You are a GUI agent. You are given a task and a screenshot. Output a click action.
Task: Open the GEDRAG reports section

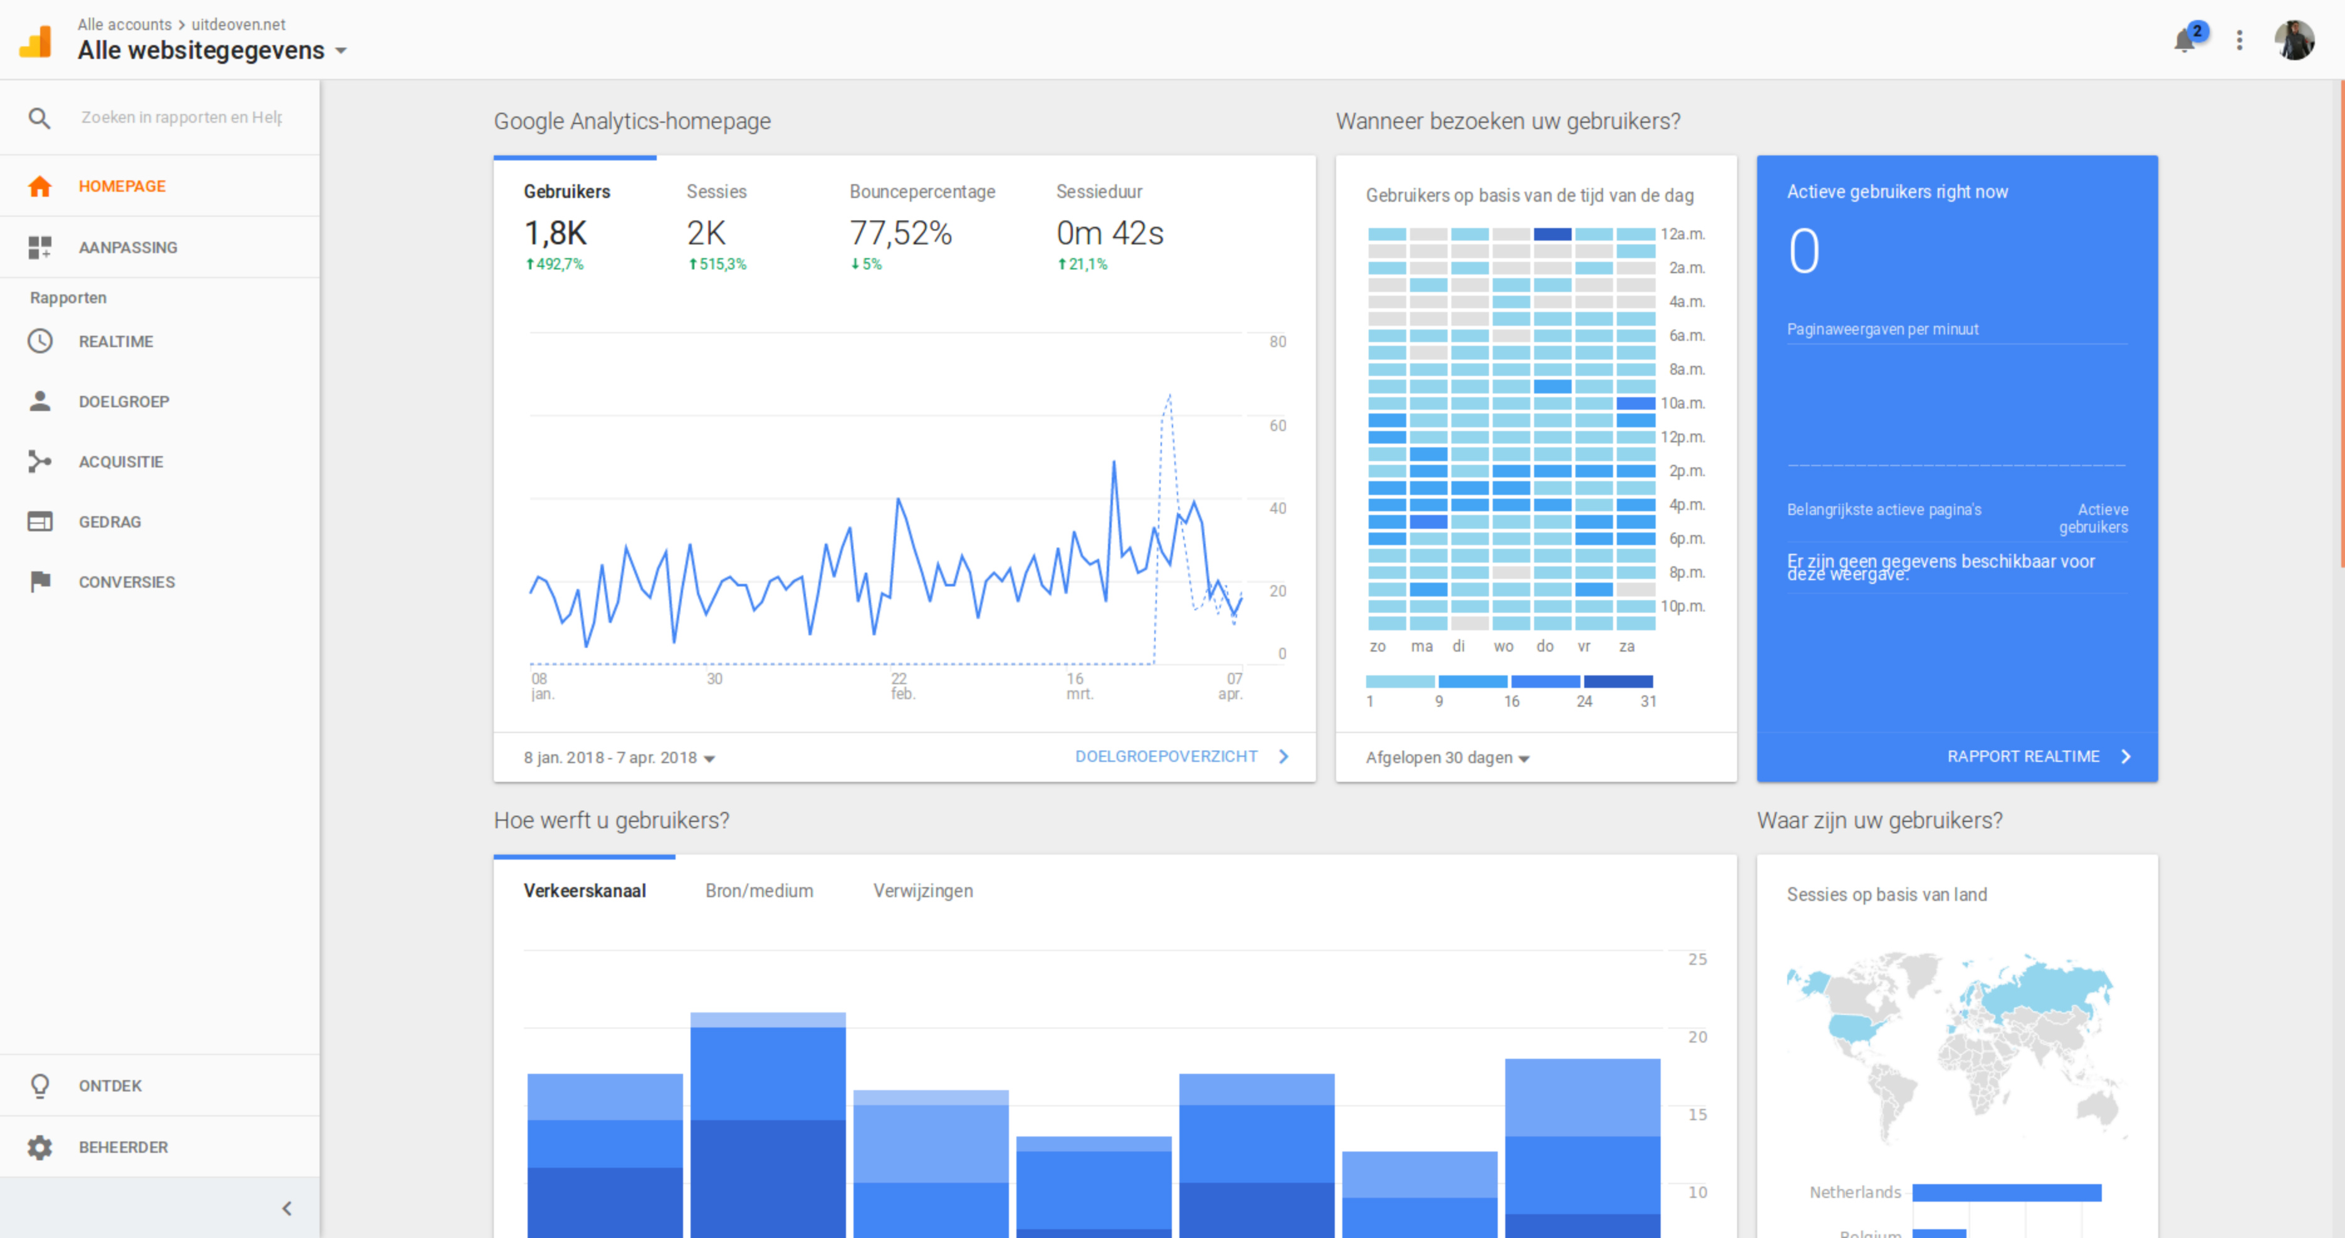pos(159,522)
